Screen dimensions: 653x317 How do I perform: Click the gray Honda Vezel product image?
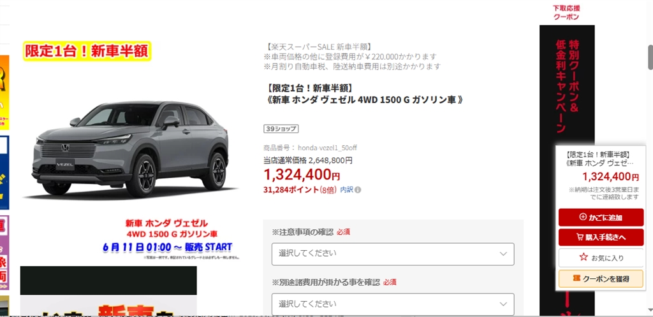coord(131,150)
